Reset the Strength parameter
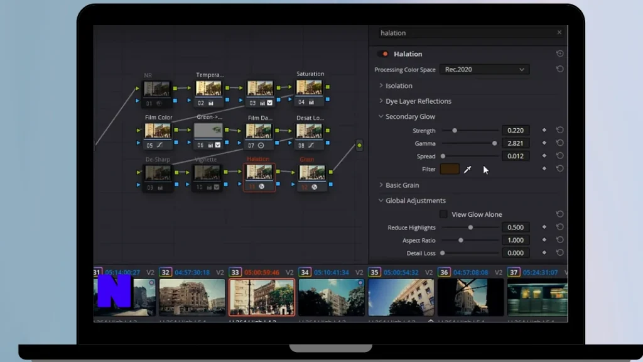The width and height of the screenshot is (643, 362). (559, 130)
